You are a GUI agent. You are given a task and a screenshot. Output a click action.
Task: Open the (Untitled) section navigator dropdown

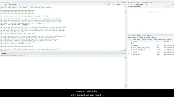[x=5, y=51]
